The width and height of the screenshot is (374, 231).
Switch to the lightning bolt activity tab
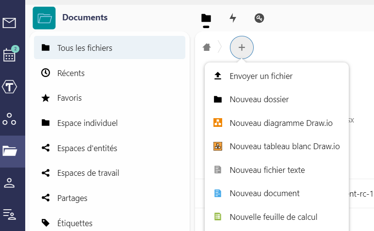(x=233, y=18)
